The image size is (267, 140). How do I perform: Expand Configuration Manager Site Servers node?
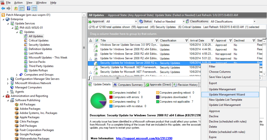tap(8, 79)
